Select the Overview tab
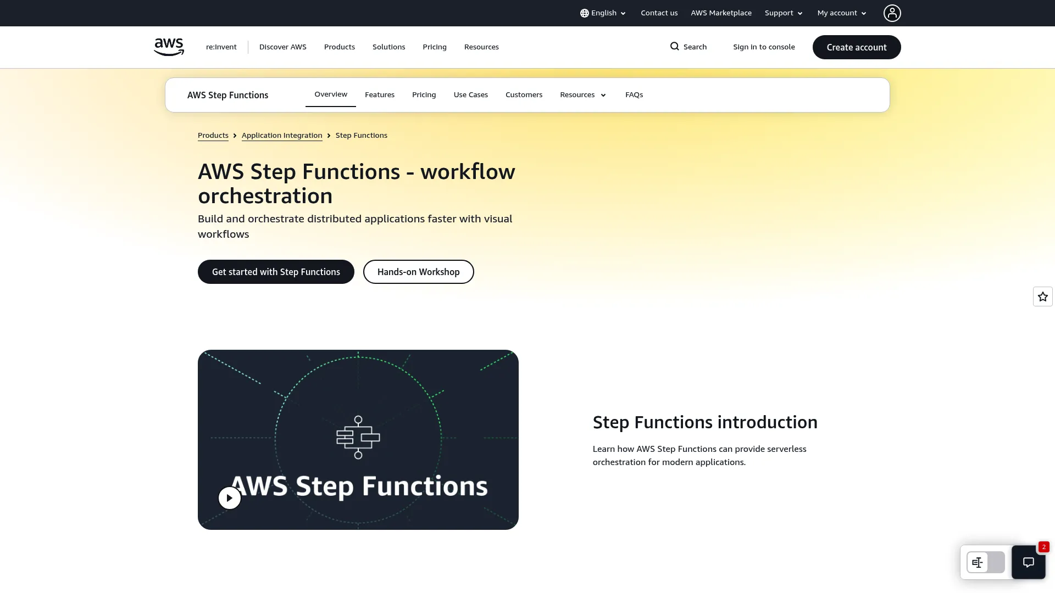The height and width of the screenshot is (593, 1055). point(330,94)
